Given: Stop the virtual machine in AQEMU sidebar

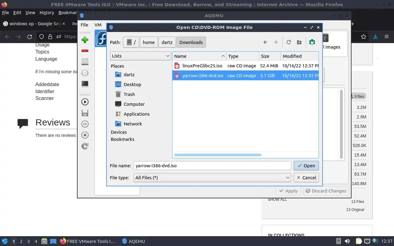Looking at the screenshot, I should pyautogui.click(x=85, y=135).
